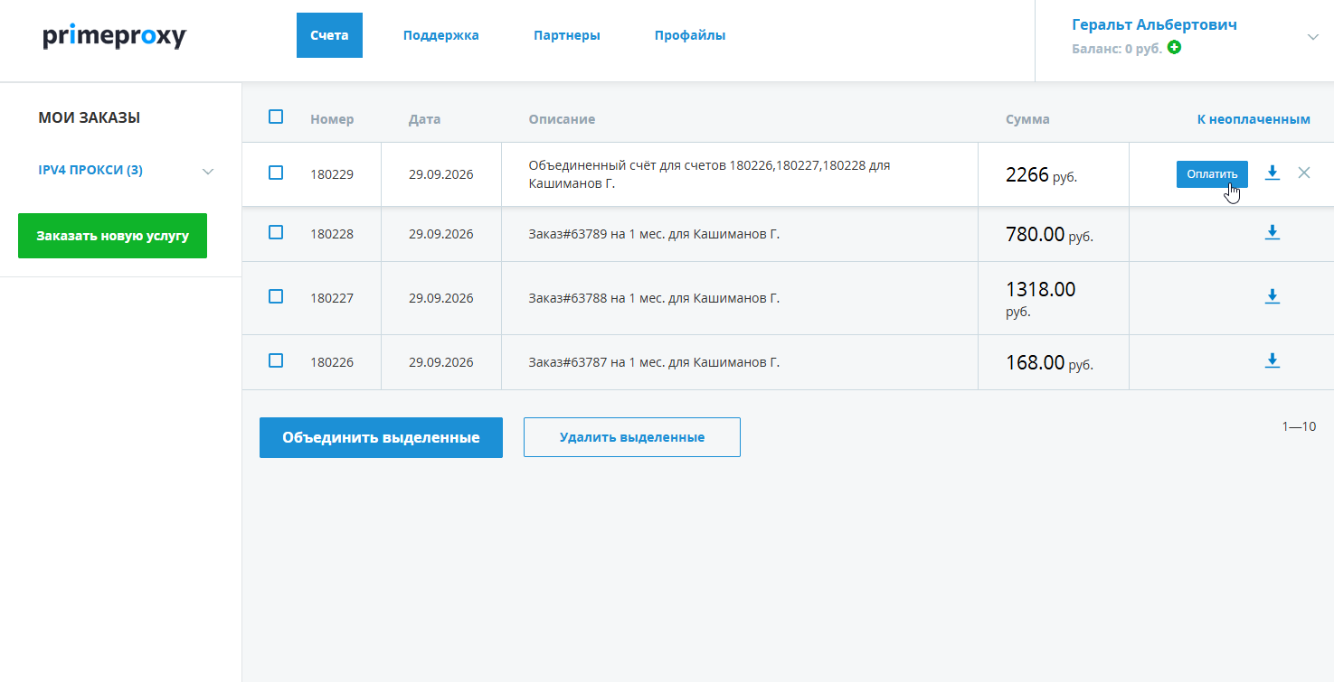
Task: Open IPV4 ПРОКСИ (3) orders link
Action: (90, 170)
